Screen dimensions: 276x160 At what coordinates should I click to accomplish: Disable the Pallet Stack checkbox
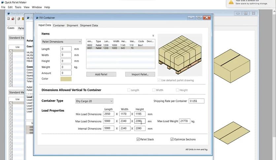point(138,140)
